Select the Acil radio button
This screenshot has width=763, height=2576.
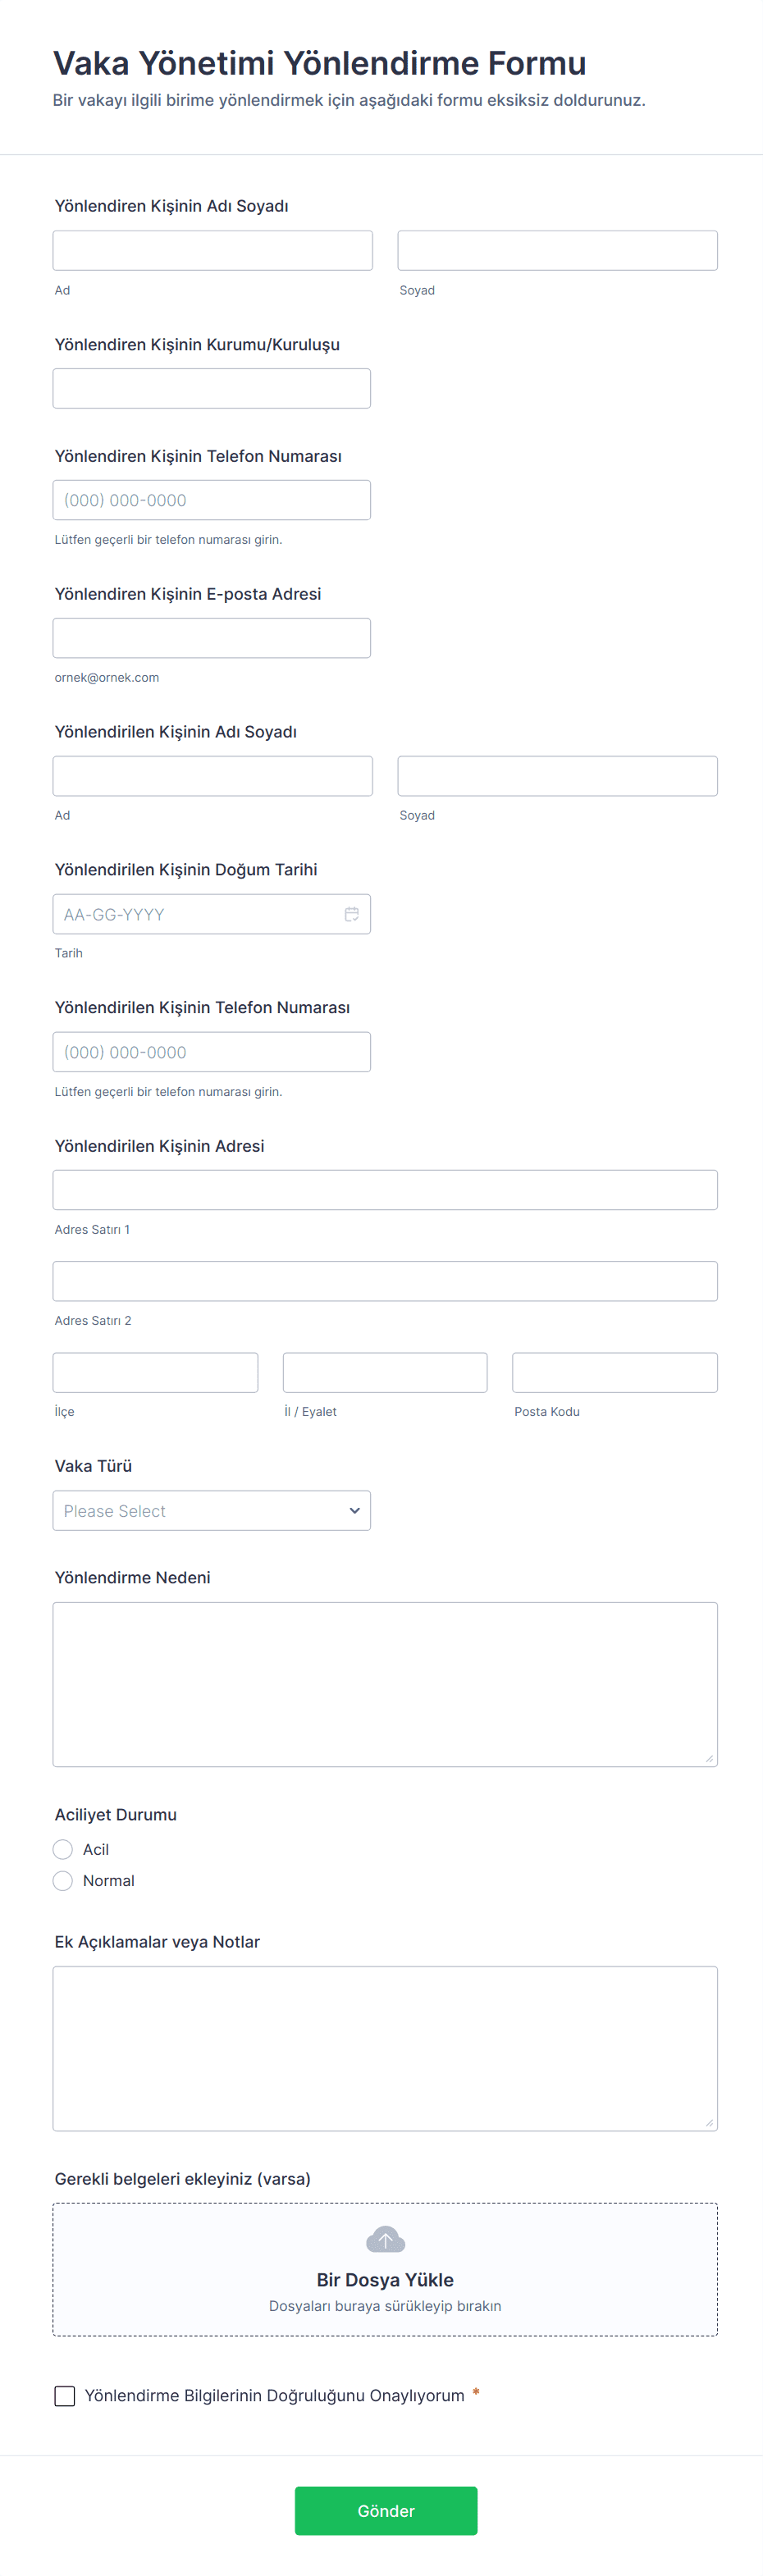tap(63, 1849)
